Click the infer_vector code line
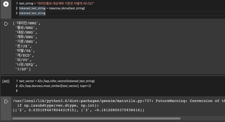Viewport: 225px width, 122px height. pos(57,81)
